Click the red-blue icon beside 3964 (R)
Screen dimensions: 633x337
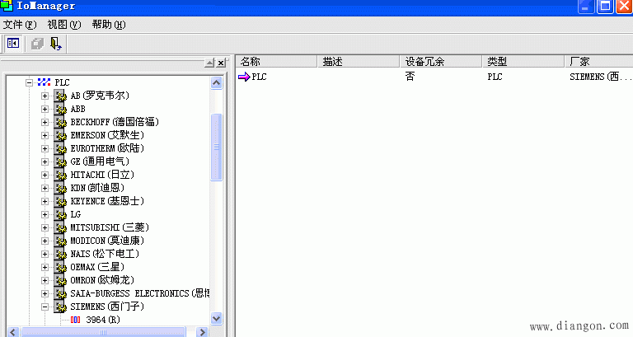(76, 320)
